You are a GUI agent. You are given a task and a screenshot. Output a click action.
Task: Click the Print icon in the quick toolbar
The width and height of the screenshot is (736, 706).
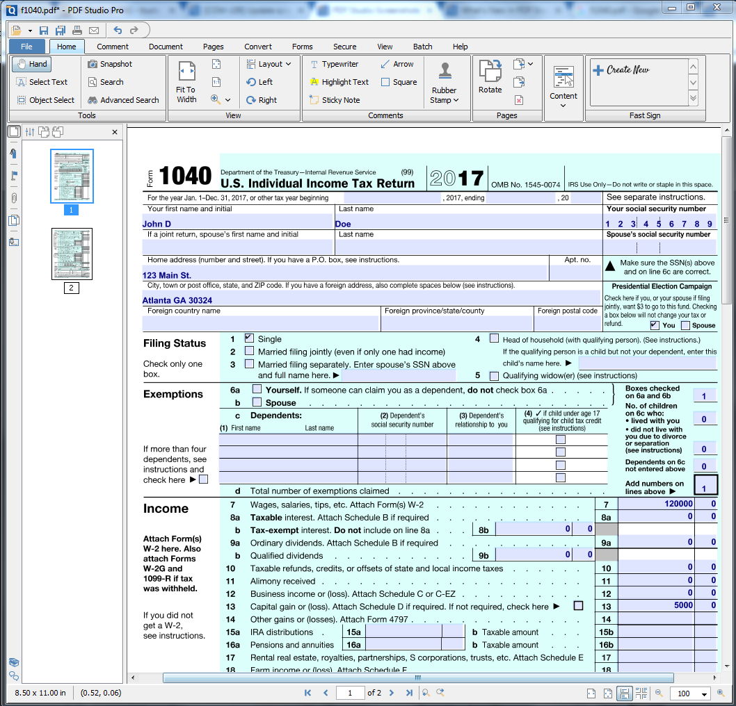click(x=77, y=31)
